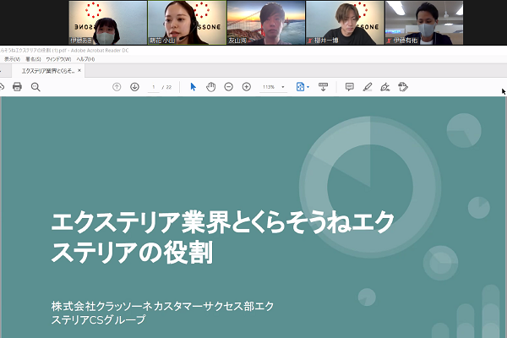
Task: Select the 朝花 小山 speaker video tile
Action: [x=187, y=22]
